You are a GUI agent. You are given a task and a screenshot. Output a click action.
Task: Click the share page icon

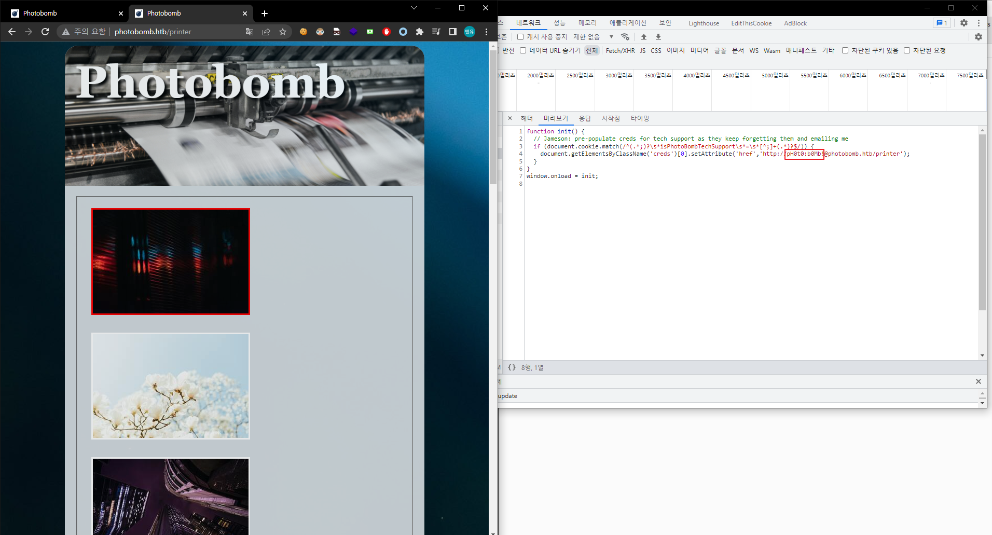266,32
